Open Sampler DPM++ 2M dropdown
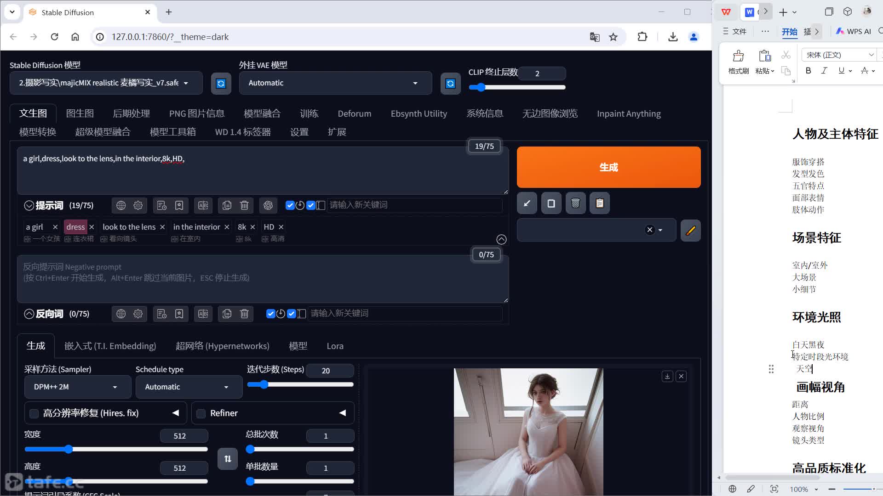The image size is (883, 496). point(77,387)
